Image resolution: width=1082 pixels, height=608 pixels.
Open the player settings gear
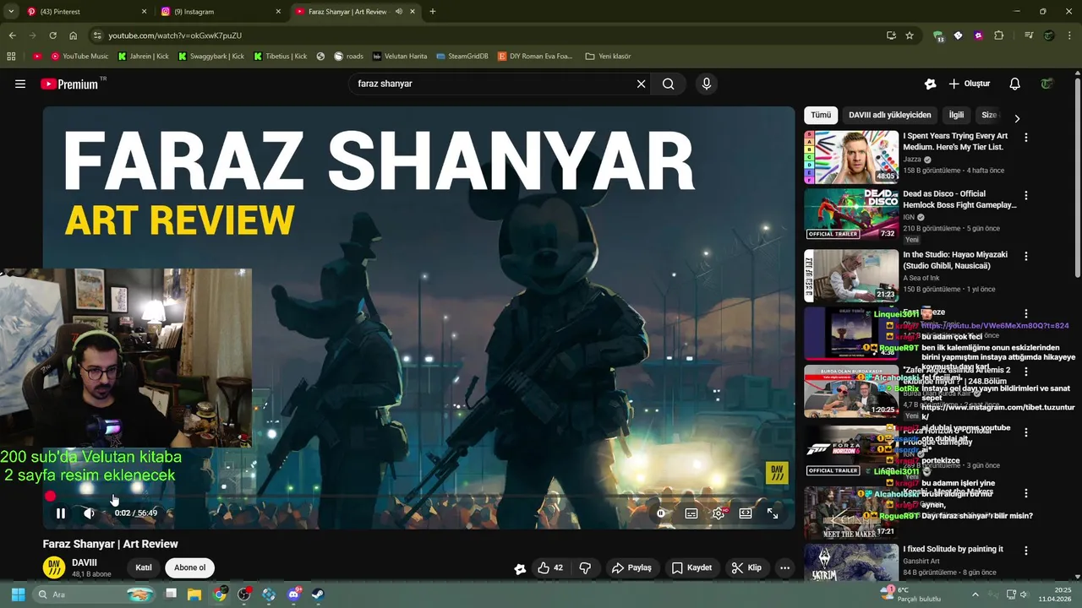(719, 513)
